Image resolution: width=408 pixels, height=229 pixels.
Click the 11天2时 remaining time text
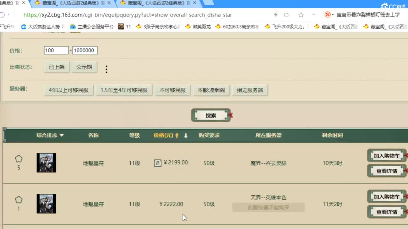[x=332, y=204]
